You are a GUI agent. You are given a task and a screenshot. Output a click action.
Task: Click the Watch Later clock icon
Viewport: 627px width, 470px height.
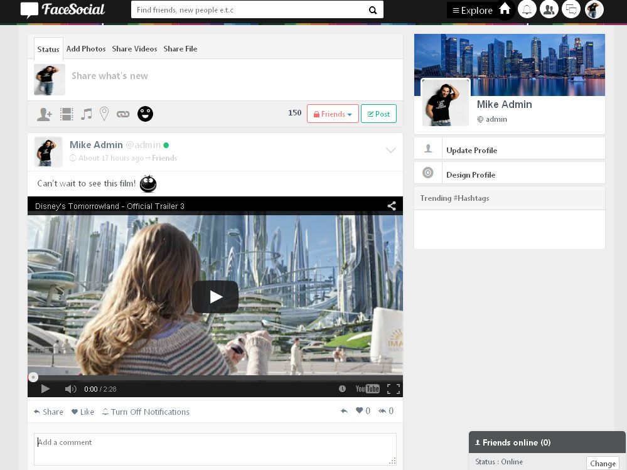(x=342, y=389)
